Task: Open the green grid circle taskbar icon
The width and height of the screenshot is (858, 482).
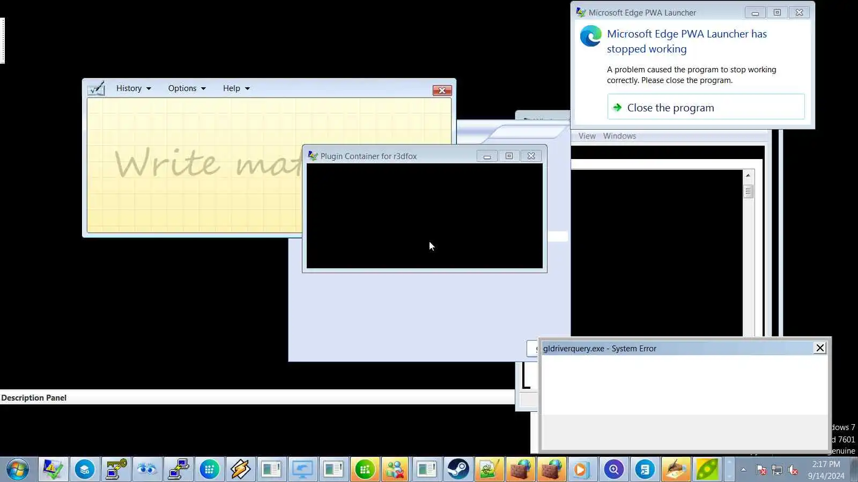Action: [365, 470]
